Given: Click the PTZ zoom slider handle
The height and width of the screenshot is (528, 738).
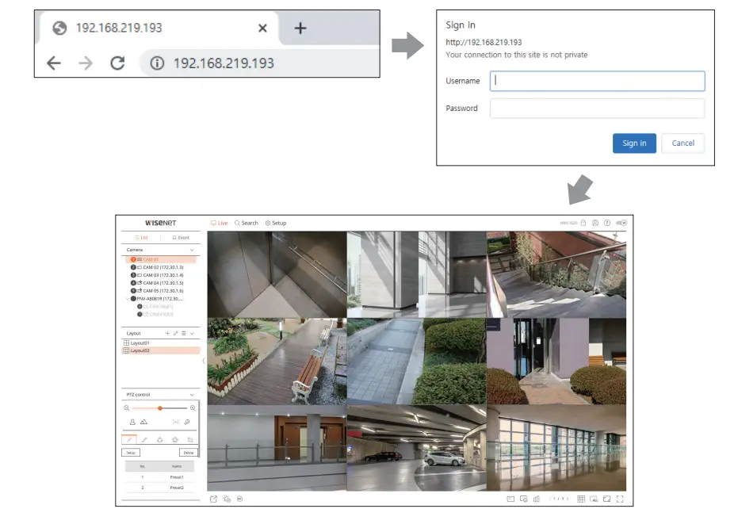Looking at the screenshot, I should [160, 408].
